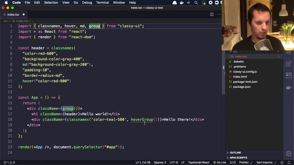Open classy-ui.config.js in the explorer

tap(245, 71)
